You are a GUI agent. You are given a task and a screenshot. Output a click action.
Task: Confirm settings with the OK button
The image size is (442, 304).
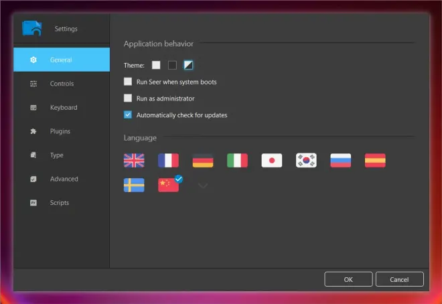point(348,279)
